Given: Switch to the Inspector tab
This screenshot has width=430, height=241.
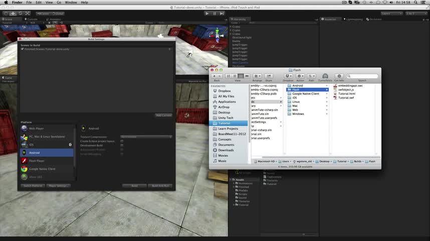Looking at the screenshot, I should point(329,19).
